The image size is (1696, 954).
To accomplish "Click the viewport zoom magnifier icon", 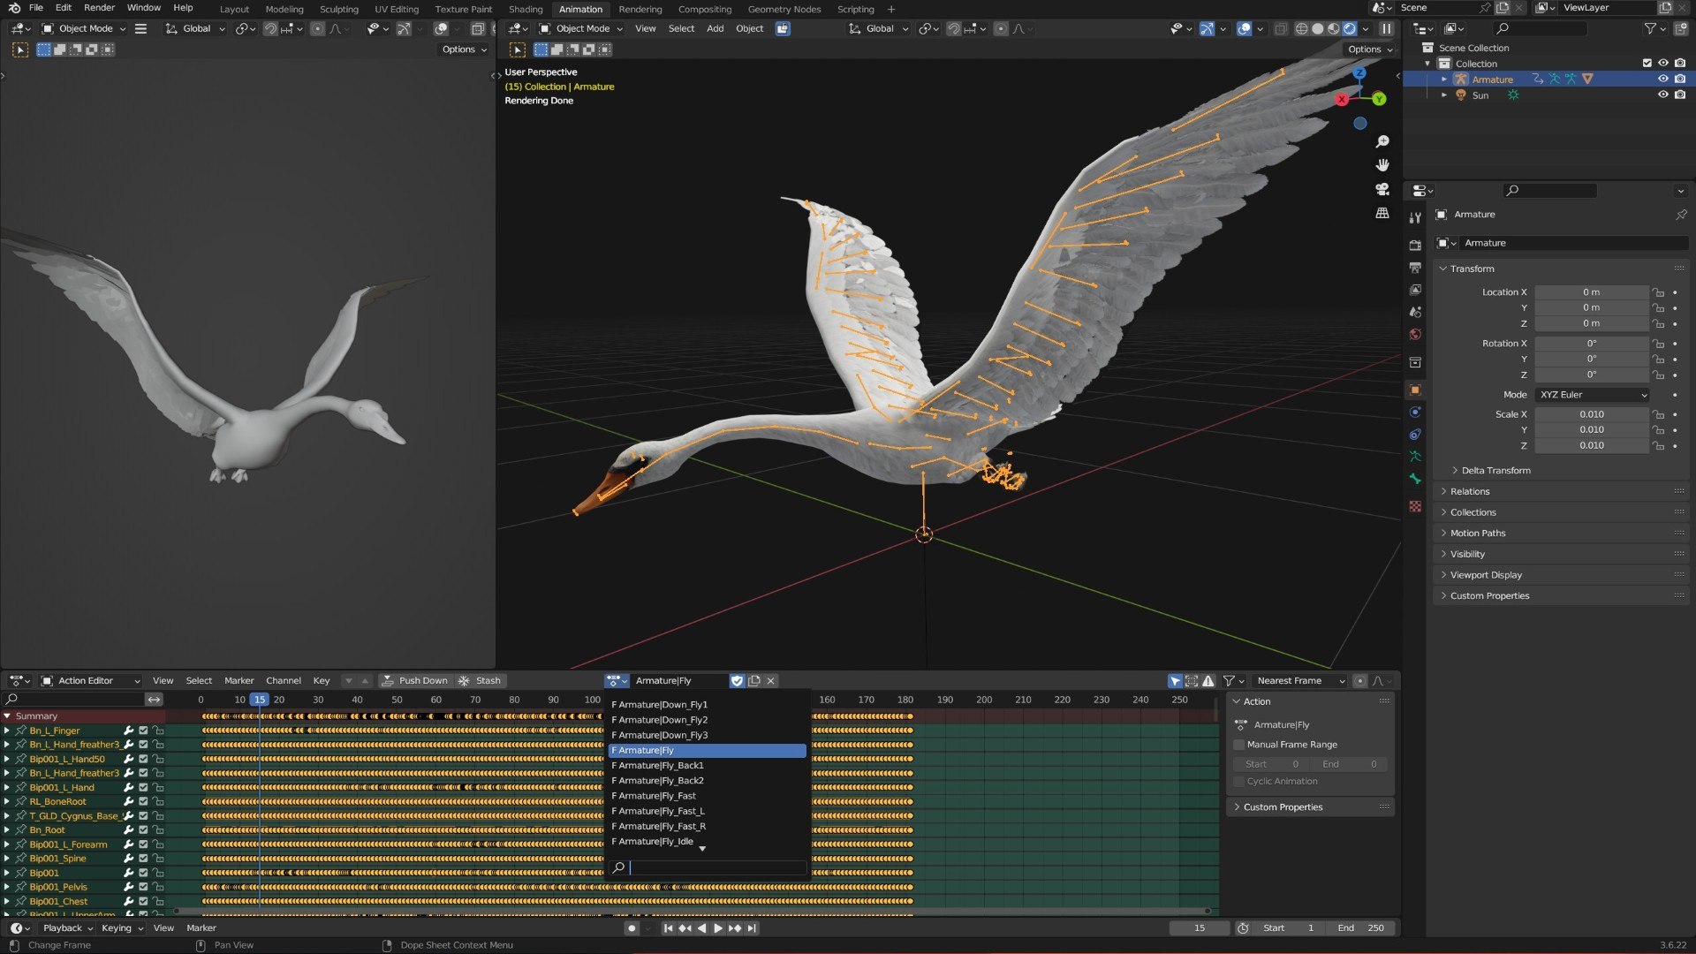I will [1382, 141].
